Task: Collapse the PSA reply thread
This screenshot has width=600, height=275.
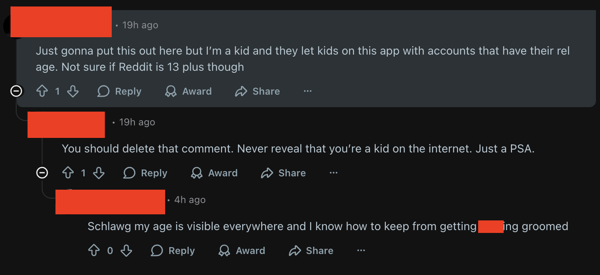Action: (x=42, y=173)
